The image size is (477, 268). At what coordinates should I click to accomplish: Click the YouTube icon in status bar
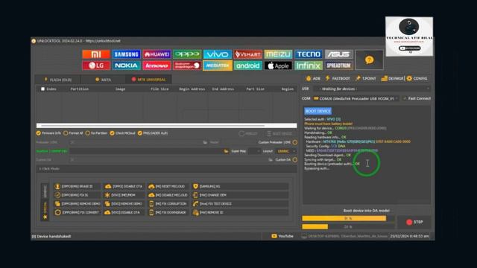coord(274,236)
